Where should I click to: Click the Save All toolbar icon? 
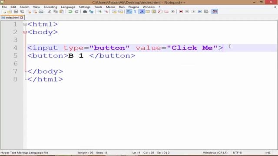(x=22, y=12)
